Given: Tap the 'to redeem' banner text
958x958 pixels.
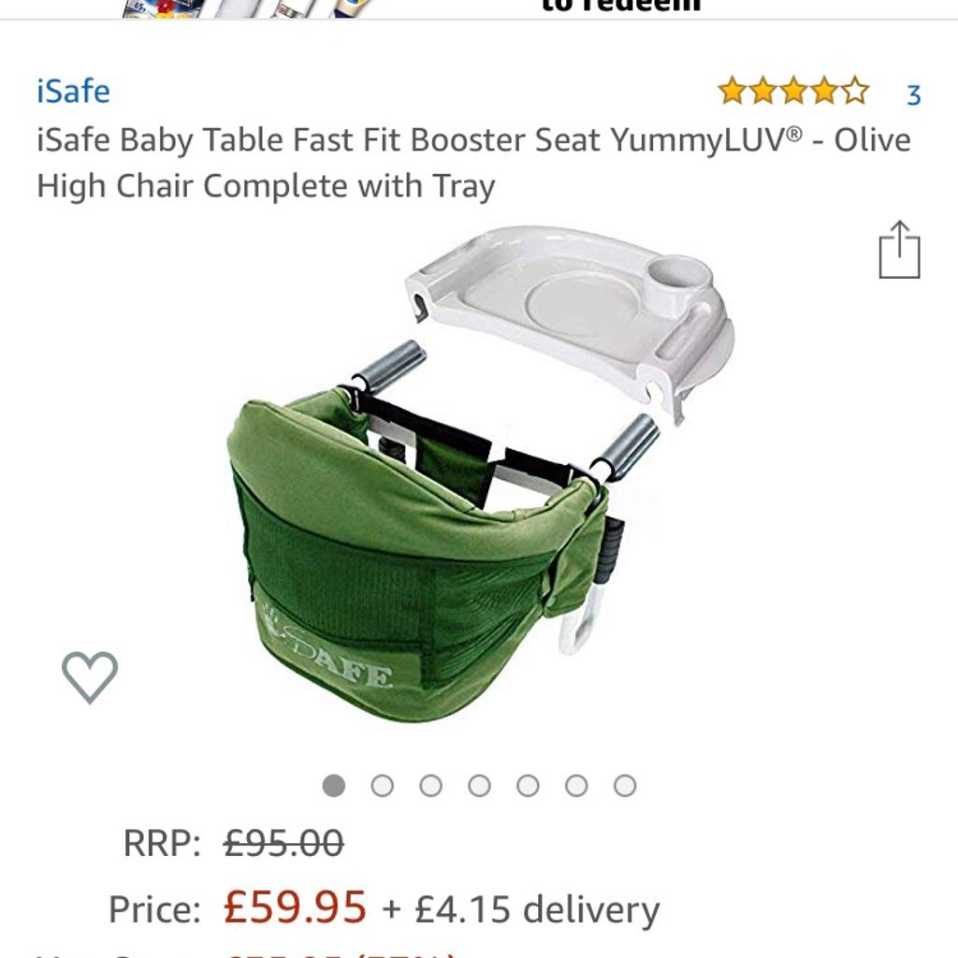Looking at the screenshot, I should [621, 7].
